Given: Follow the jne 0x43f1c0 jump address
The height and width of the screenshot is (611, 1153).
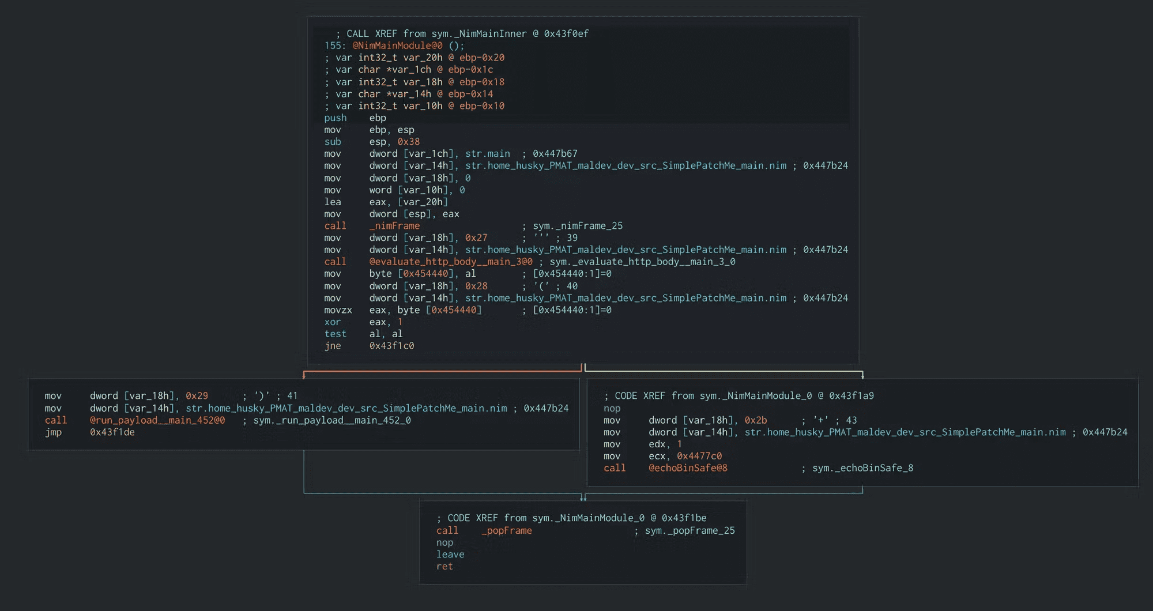Looking at the screenshot, I should coord(391,346).
